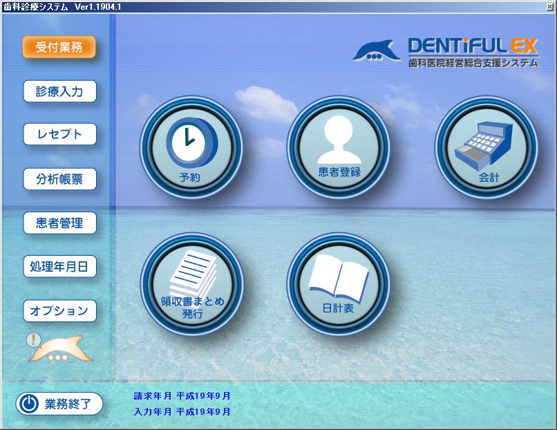Open the レセプト menu section

point(59,134)
